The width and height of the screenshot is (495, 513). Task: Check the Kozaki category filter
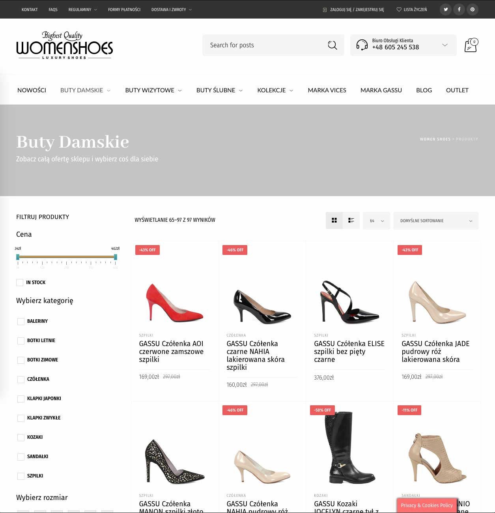click(x=21, y=438)
